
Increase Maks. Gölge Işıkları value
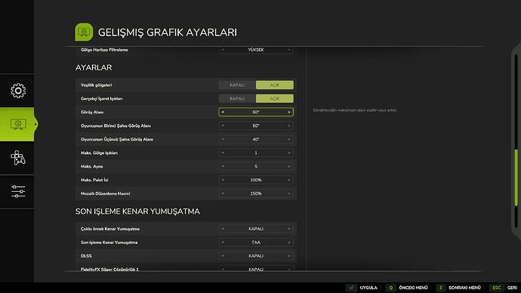tap(289, 153)
